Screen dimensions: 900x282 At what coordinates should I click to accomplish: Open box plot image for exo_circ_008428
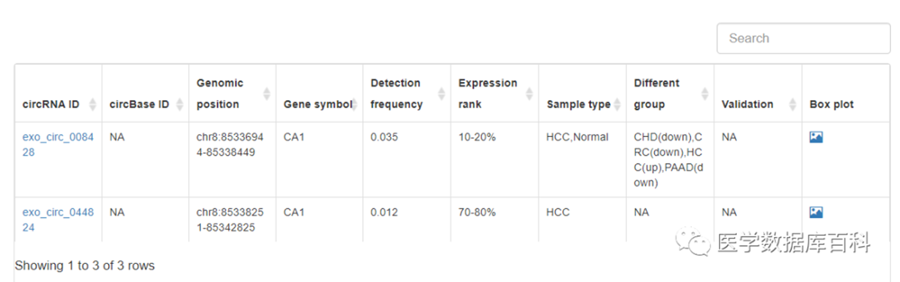tap(816, 137)
